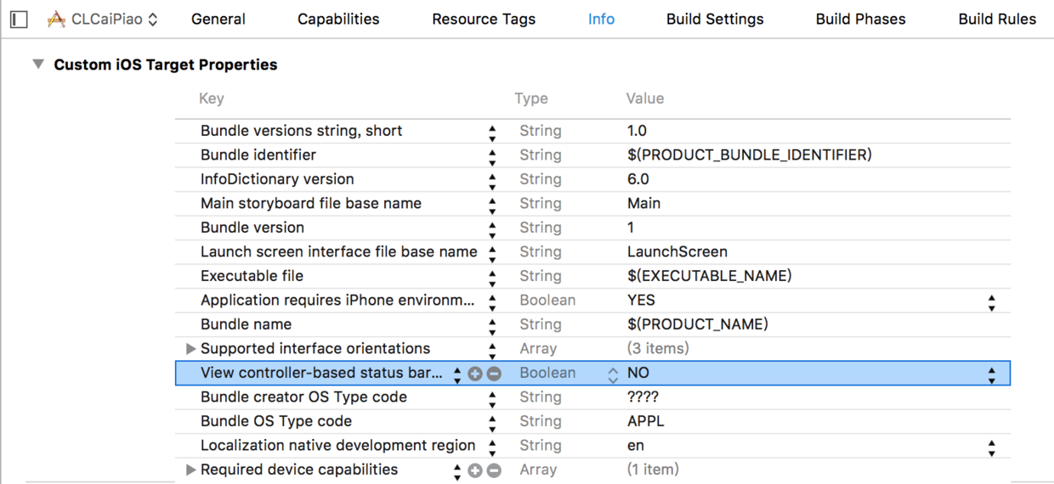Add row after View controller-based status bar
Image resolution: width=1054 pixels, height=484 pixels.
pyautogui.click(x=475, y=374)
